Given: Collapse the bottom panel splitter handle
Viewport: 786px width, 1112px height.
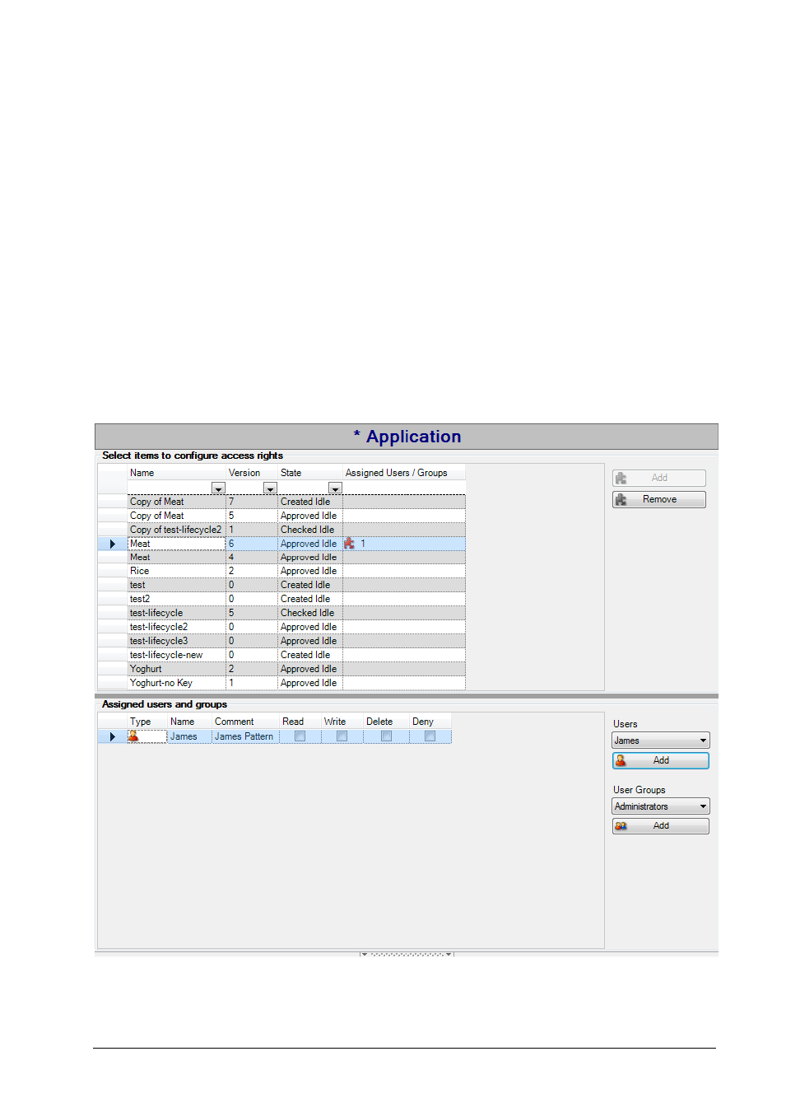Looking at the screenshot, I should pyautogui.click(x=407, y=954).
